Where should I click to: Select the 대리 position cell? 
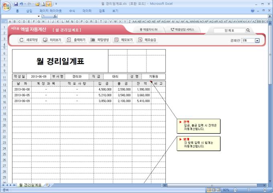click(x=115, y=77)
